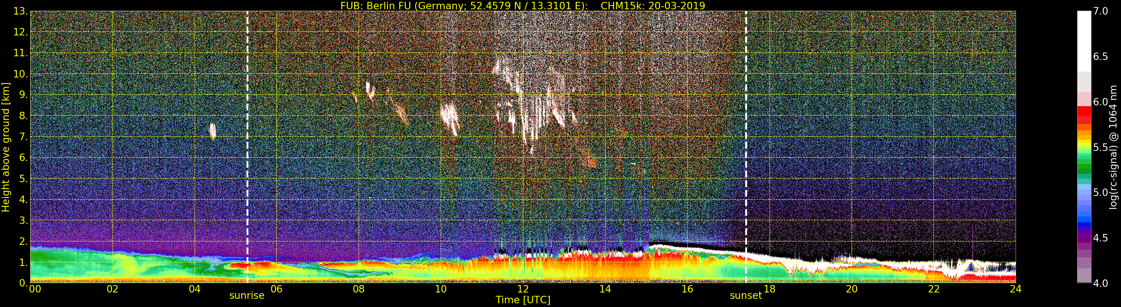Click the colorbar tick value "4.0"
Screen dimensions: 1121x307
pyautogui.click(x=1100, y=283)
